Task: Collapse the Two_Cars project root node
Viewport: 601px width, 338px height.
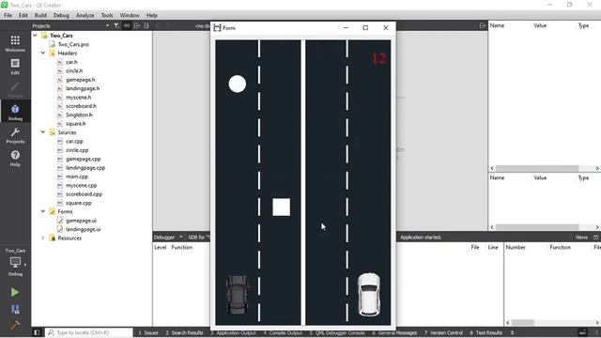Action: (x=35, y=36)
